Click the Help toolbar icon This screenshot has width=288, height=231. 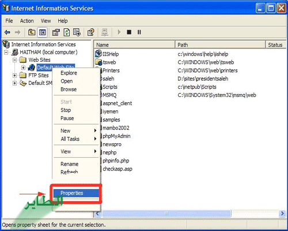90,32
